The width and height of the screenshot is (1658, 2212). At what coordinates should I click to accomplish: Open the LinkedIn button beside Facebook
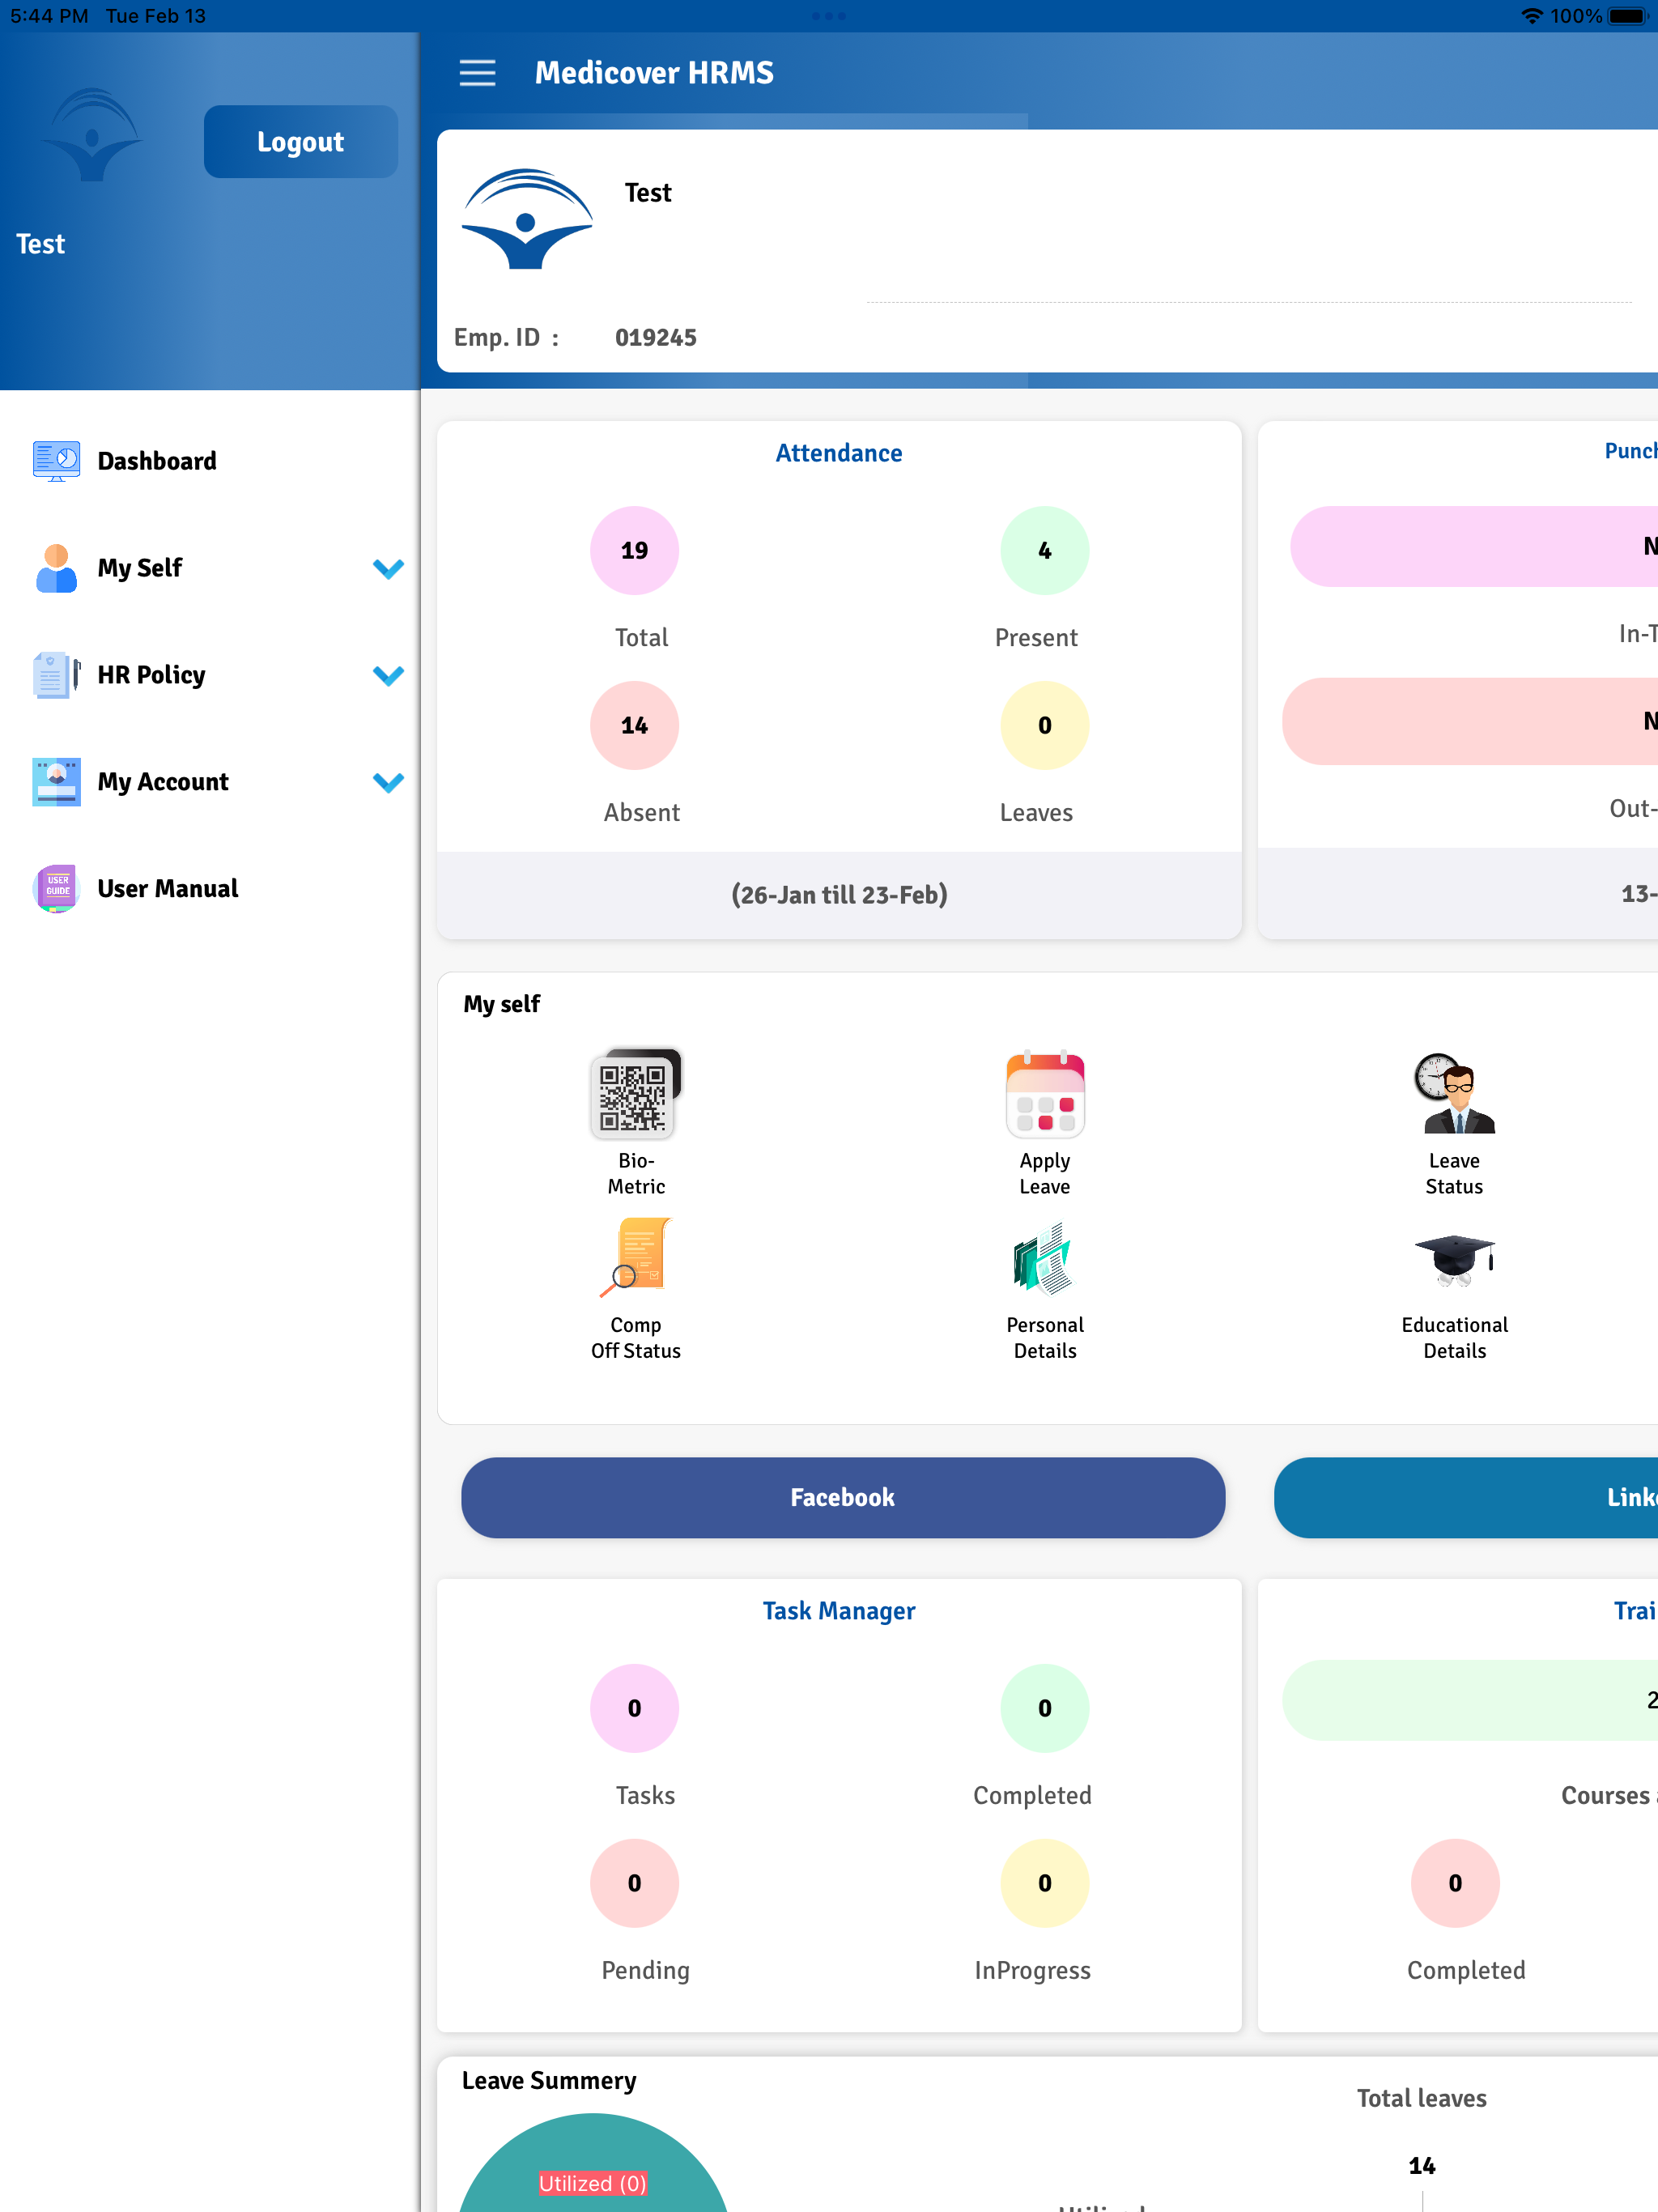pyautogui.click(x=1466, y=1497)
